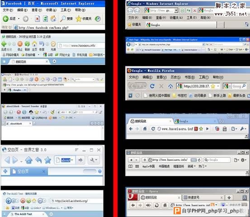Click red stop icon in Tencent Traveler
This screenshot has height=217, width=250.
pyautogui.click(x=19, y=112)
